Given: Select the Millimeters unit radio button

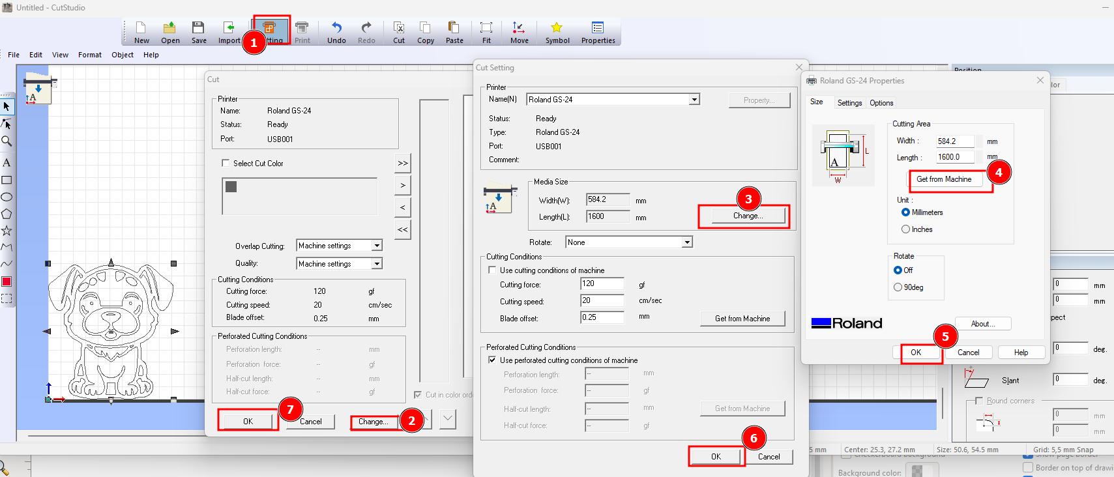Looking at the screenshot, I should tap(905, 212).
